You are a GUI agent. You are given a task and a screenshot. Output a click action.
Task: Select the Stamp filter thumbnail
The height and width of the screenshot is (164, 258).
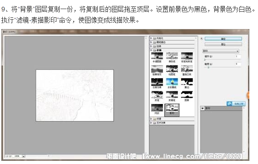click(187, 96)
